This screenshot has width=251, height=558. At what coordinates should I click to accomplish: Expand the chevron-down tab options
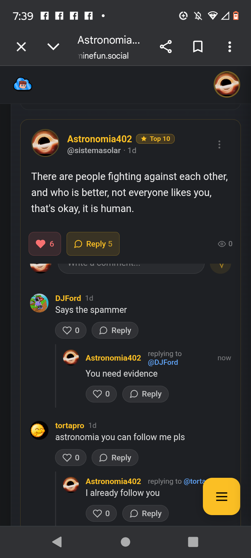coord(53,47)
